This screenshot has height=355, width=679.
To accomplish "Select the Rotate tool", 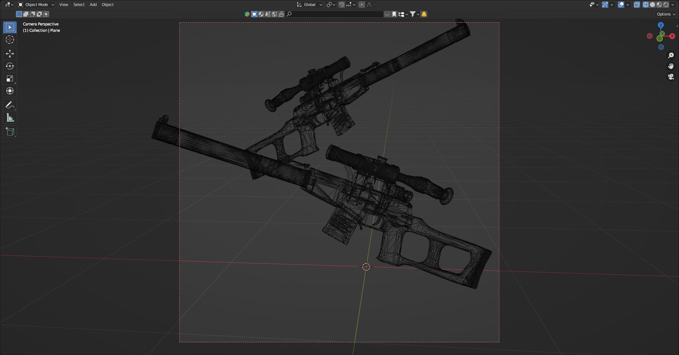I will [x=10, y=66].
